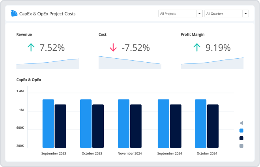Select the dark navy bar for October 2024
Viewport: 260px width, 167px height.
pos(213,126)
